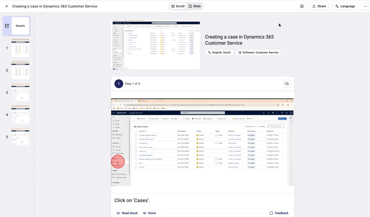The width and height of the screenshot is (370, 217).
Task: Jump to step 4 thumbnail in sidebar
Action: point(20,115)
